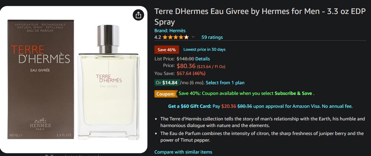The height and width of the screenshot is (156, 371).
Task: Click the product title text
Action: [260, 17]
